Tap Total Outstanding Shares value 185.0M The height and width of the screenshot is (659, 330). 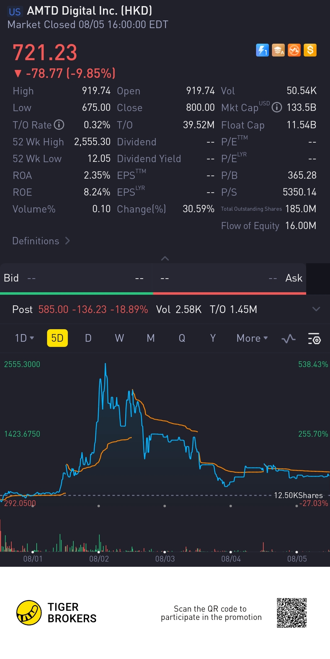coord(301,209)
